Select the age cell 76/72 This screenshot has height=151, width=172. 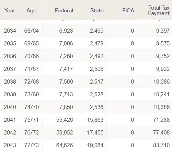pyautogui.click(x=32, y=132)
